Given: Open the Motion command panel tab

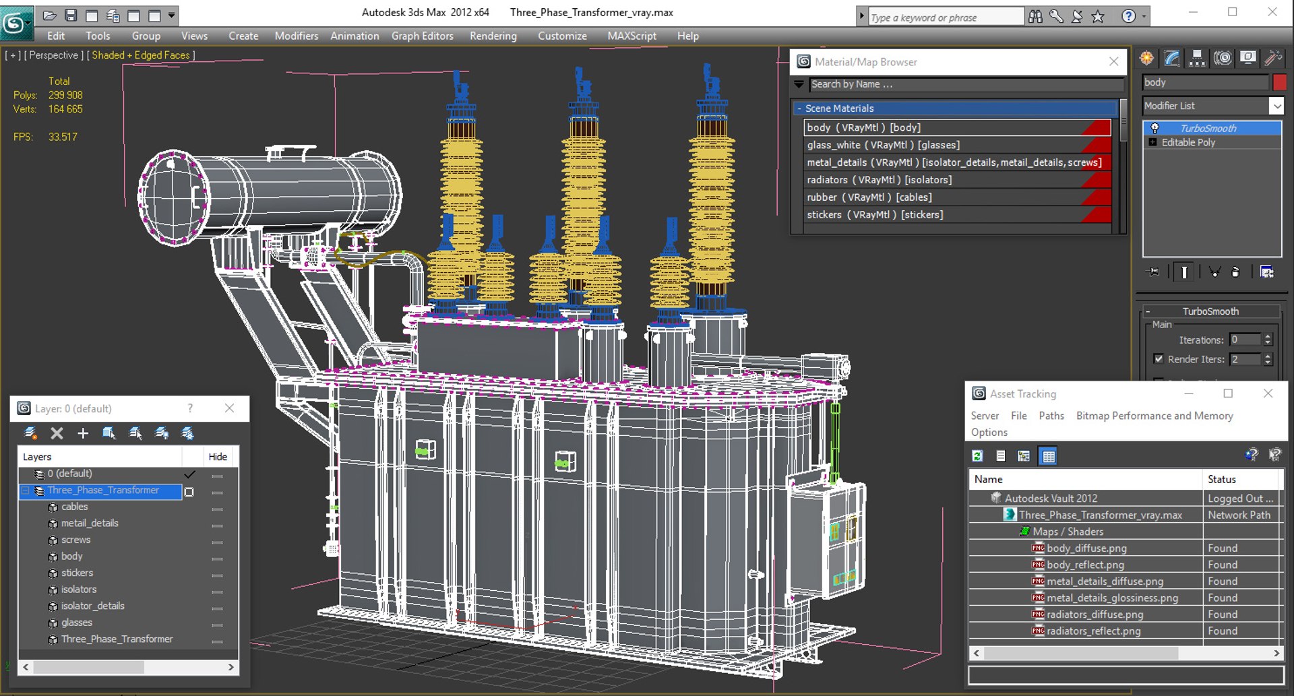Looking at the screenshot, I should 1223,59.
